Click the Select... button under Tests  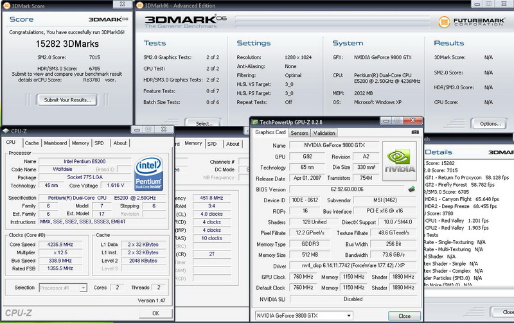pos(204,123)
